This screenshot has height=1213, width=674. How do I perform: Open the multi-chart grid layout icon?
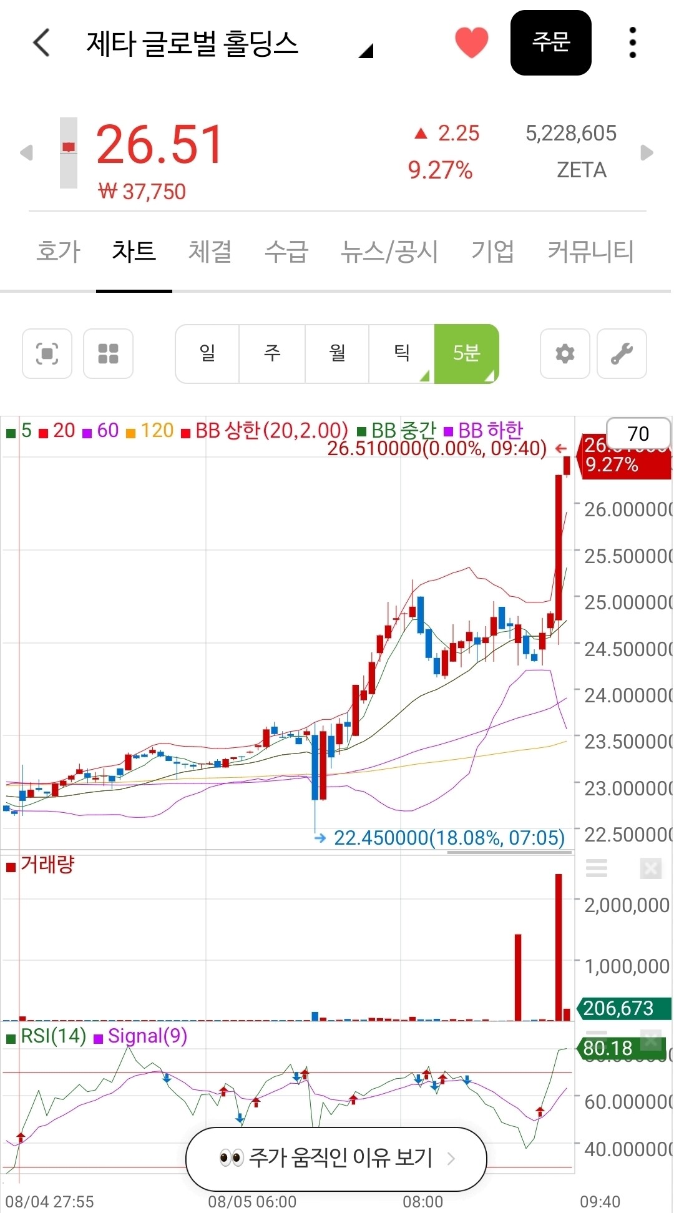tap(109, 353)
